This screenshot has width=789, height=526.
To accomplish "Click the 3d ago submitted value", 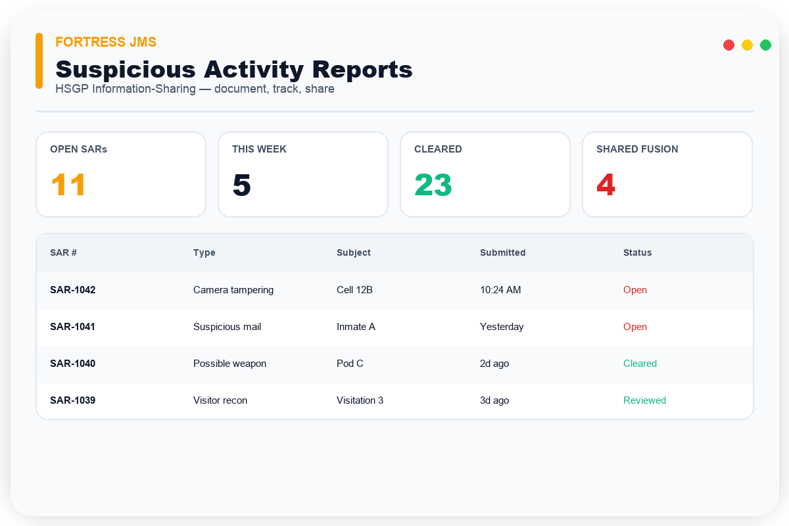I will pyautogui.click(x=494, y=400).
